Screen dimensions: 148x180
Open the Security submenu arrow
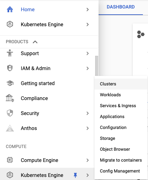(88, 113)
